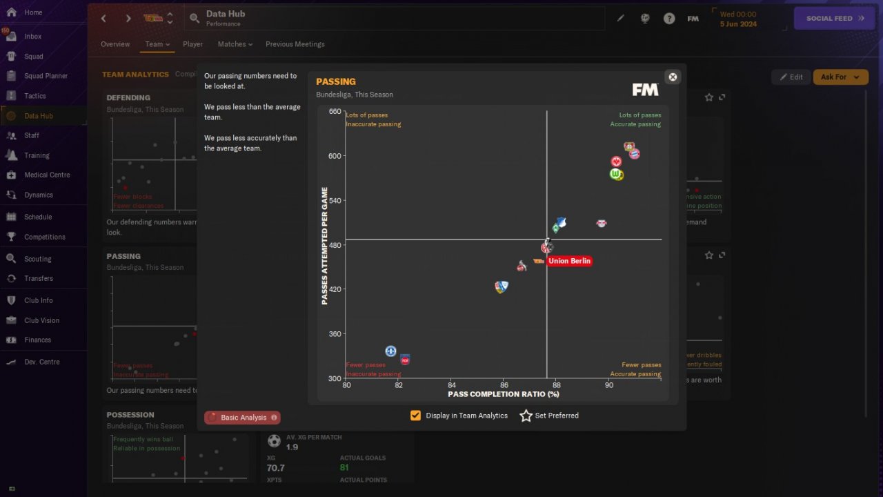Open the Inbox envelope icon
The height and width of the screenshot is (497, 883).
pyautogui.click(x=11, y=37)
